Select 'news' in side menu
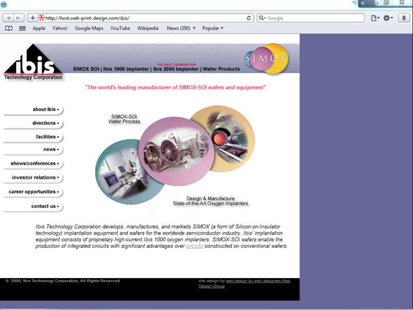The width and height of the screenshot is (413, 310). tap(50, 149)
